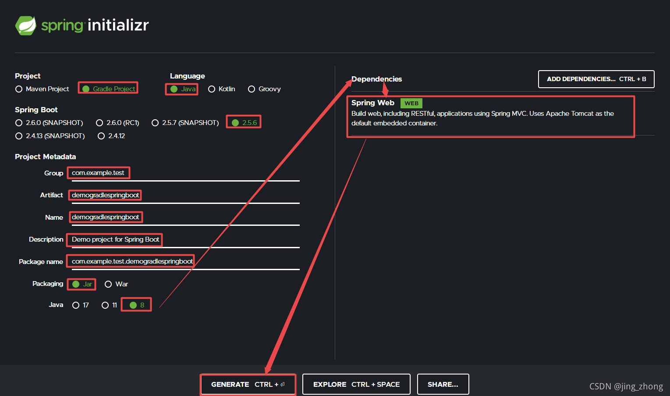Open the Add Dependencies dialog

coord(596,79)
